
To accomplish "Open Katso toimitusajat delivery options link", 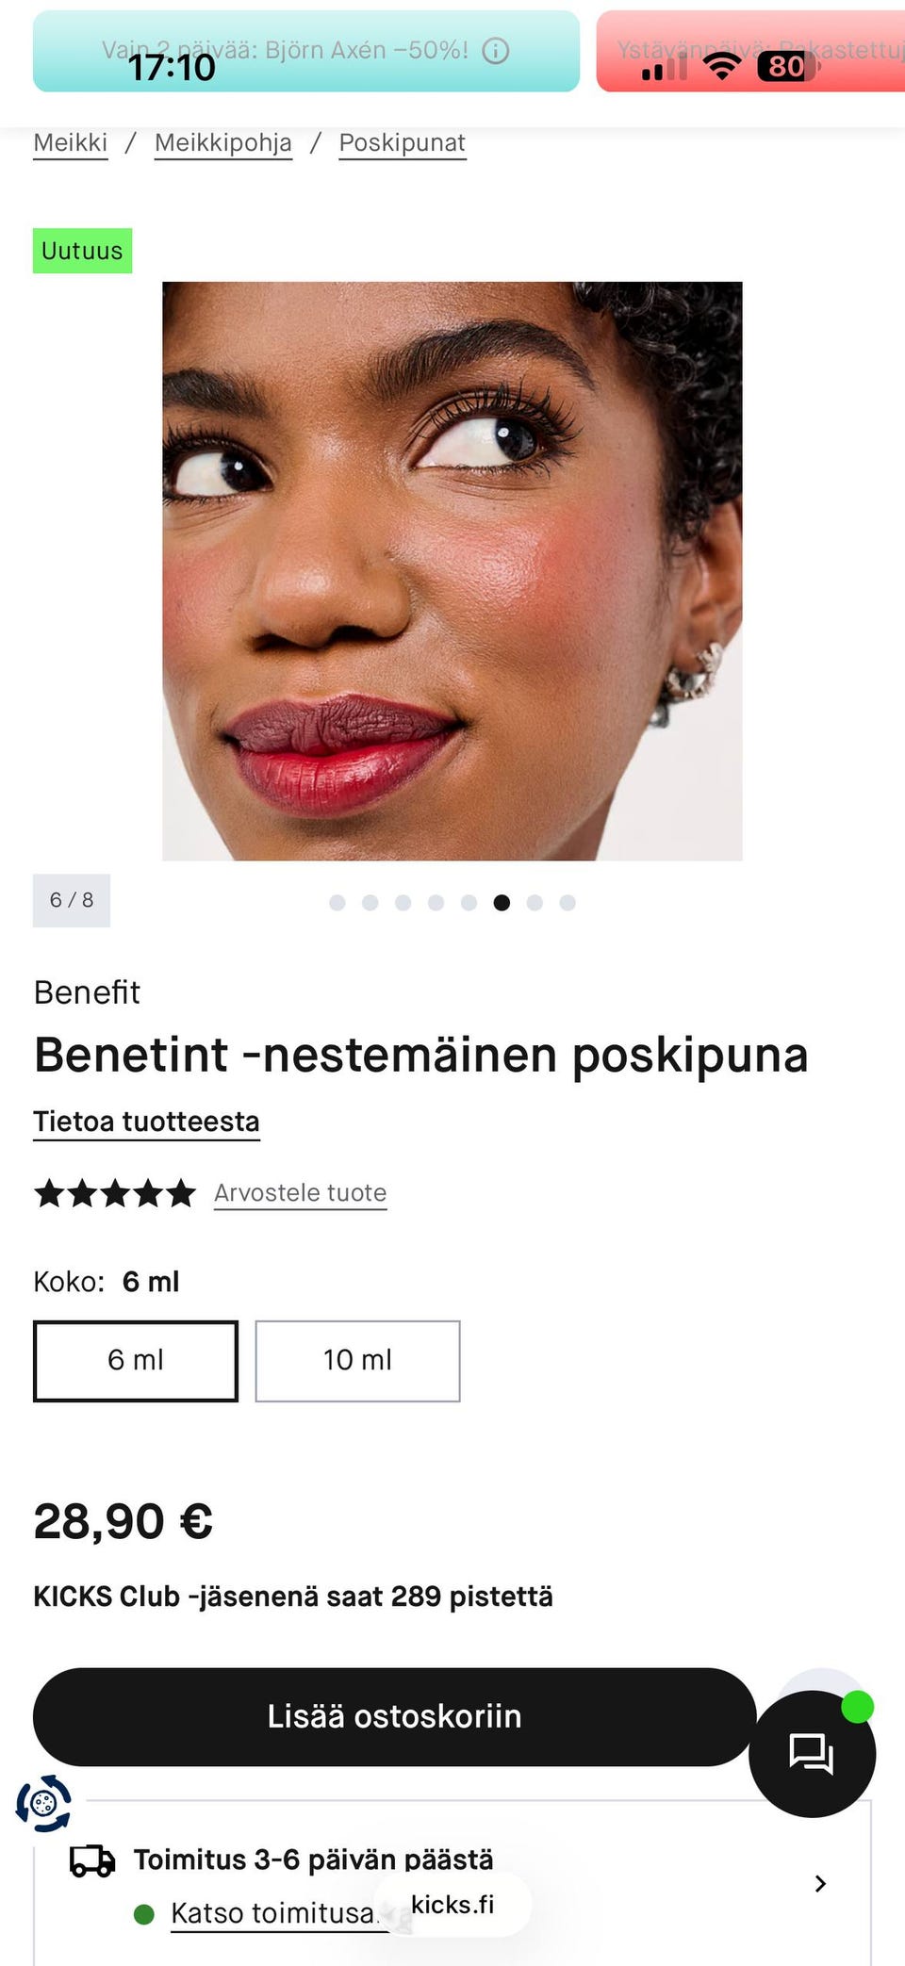I will pyautogui.click(x=274, y=1913).
